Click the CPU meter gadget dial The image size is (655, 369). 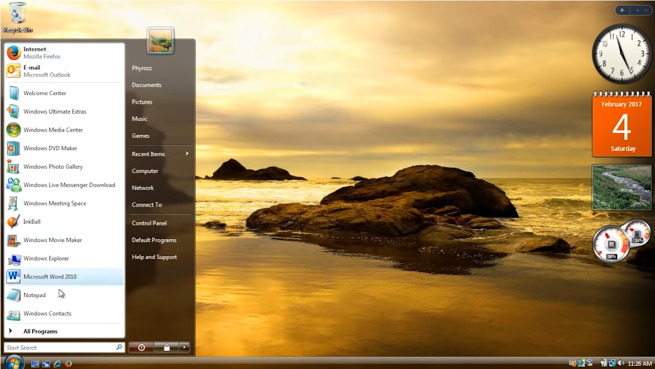tap(611, 245)
